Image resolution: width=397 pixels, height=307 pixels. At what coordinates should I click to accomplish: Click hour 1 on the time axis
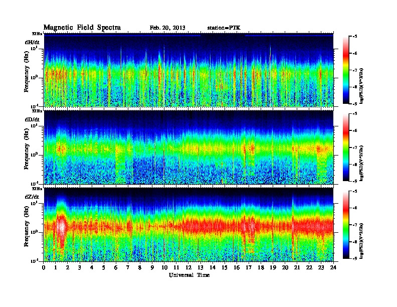point(56,268)
